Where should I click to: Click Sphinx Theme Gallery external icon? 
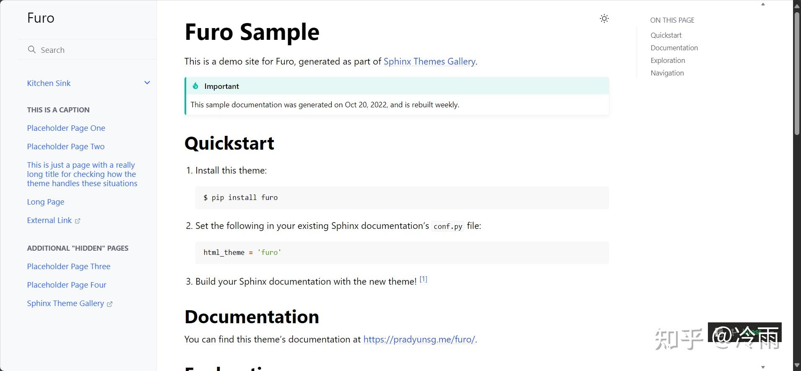click(110, 304)
